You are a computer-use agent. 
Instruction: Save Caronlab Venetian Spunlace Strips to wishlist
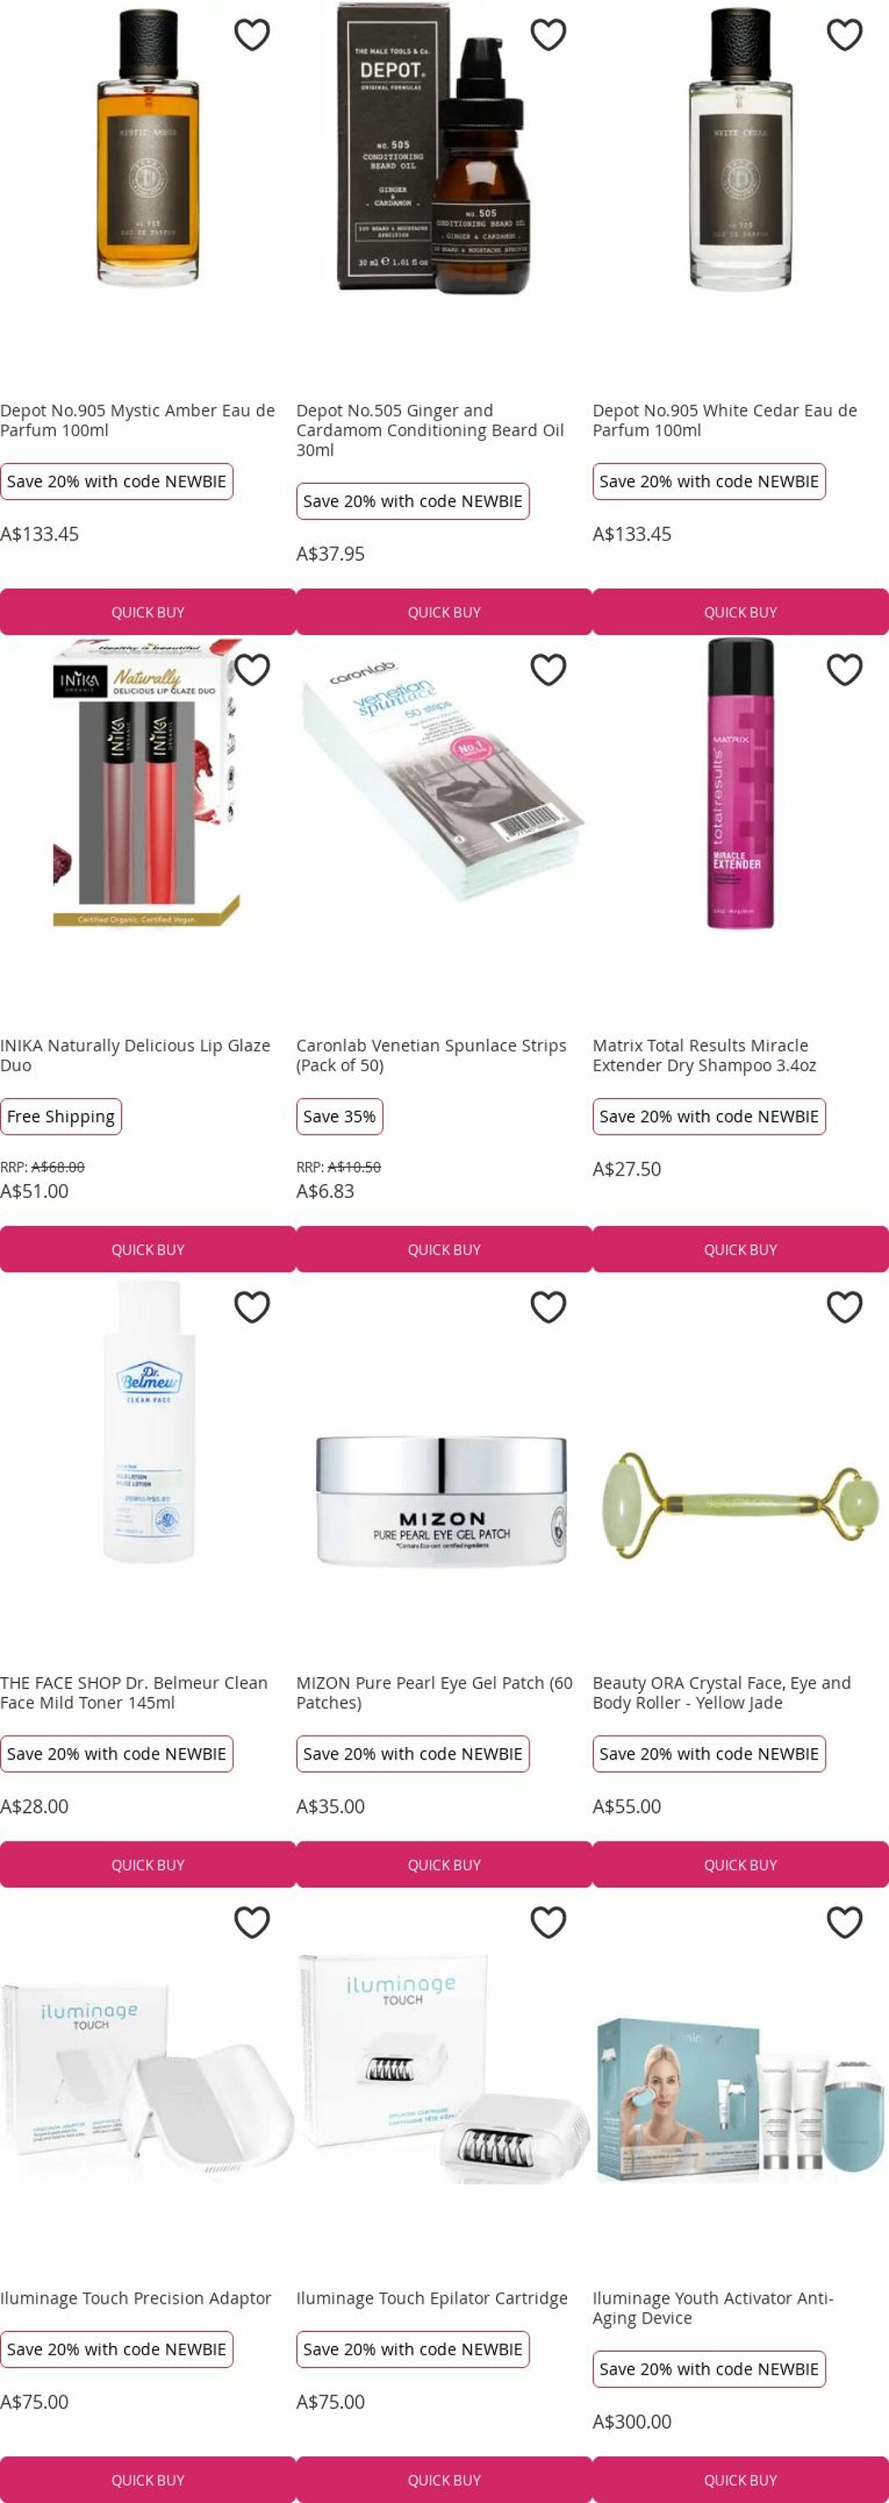(x=548, y=669)
